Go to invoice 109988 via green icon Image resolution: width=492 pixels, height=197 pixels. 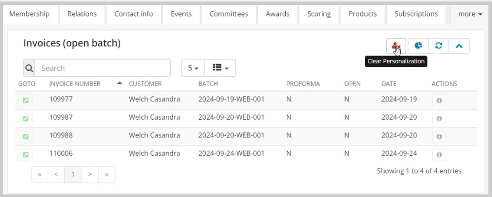tap(26, 137)
